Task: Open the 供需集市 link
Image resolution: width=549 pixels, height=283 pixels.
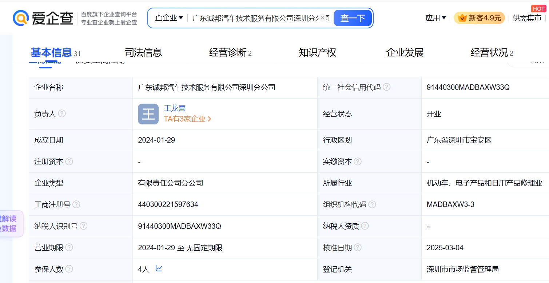Action: [x=527, y=18]
